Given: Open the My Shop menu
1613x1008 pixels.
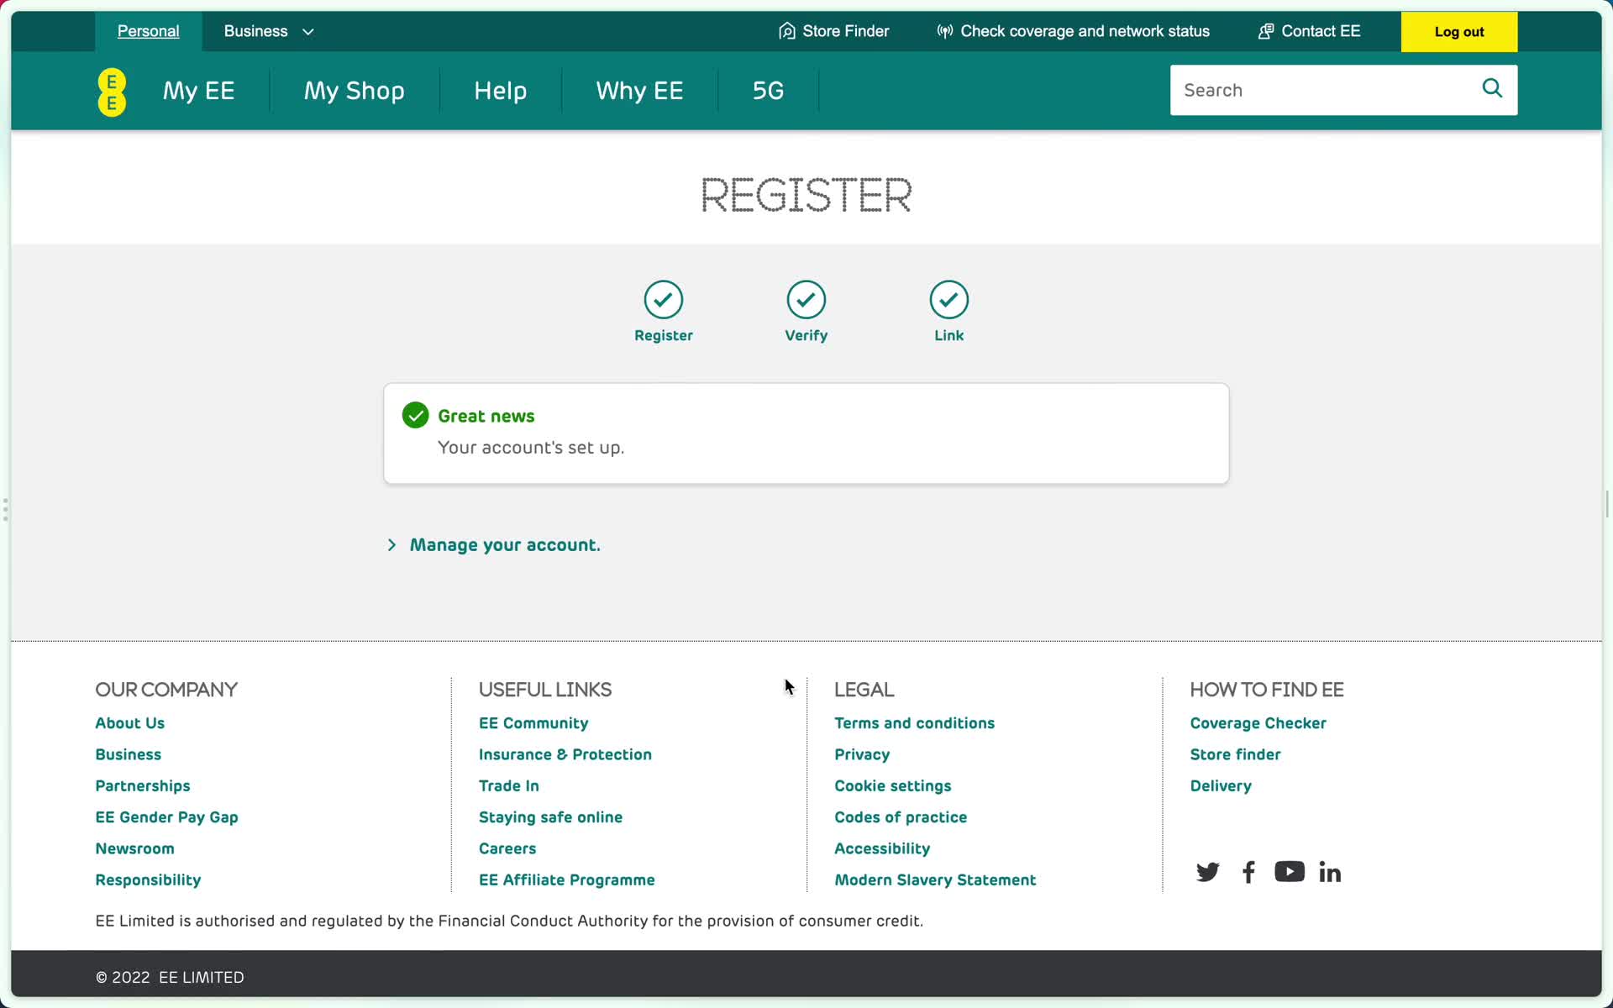Looking at the screenshot, I should [x=354, y=91].
